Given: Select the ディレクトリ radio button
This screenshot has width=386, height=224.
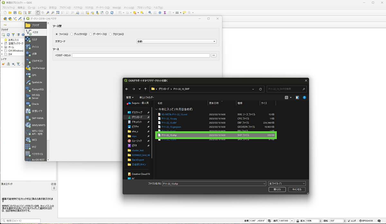Looking at the screenshot, I should point(72,34).
